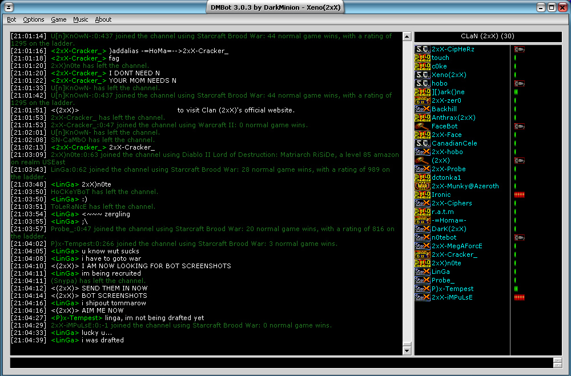Click the plug icon on 2xX-CipHeRz row

click(519, 49)
